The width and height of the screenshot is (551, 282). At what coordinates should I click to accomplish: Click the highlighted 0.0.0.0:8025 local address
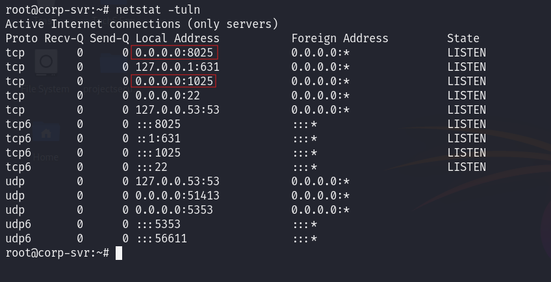(x=174, y=53)
